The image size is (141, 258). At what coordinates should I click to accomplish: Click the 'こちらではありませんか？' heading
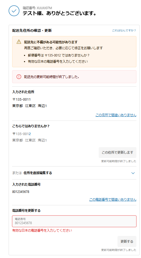[x=31, y=126]
